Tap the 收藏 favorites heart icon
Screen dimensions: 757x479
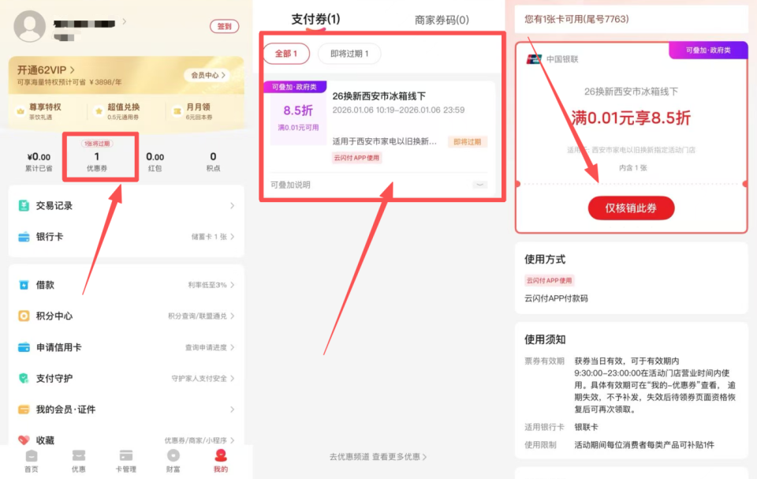click(22, 440)
